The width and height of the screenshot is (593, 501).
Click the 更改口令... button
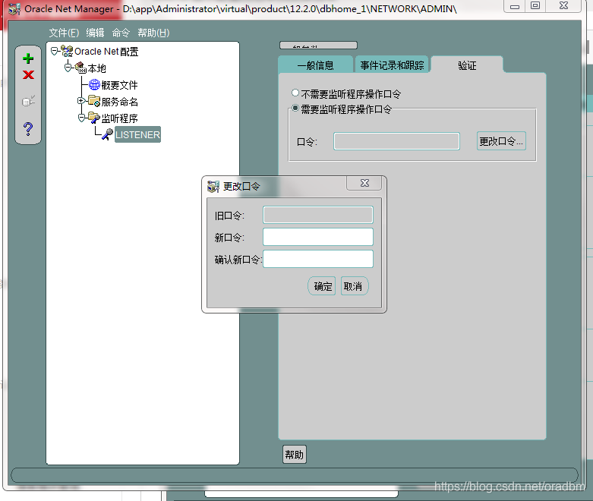tap(501, 141)
